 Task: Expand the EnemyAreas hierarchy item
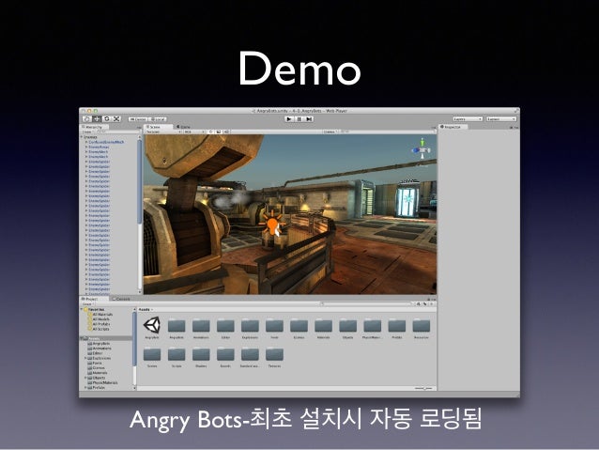point(86,147)
